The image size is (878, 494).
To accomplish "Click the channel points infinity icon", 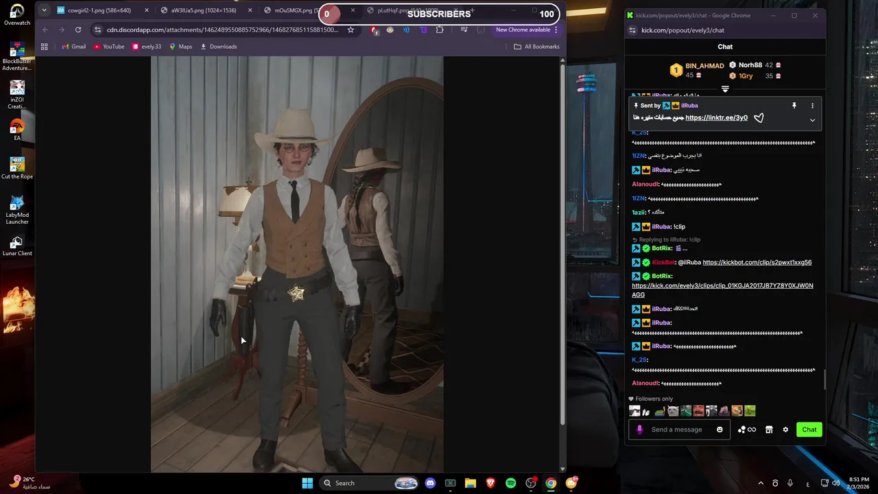I will [747, 430].
